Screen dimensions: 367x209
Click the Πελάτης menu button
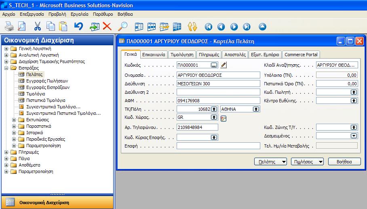270,162
